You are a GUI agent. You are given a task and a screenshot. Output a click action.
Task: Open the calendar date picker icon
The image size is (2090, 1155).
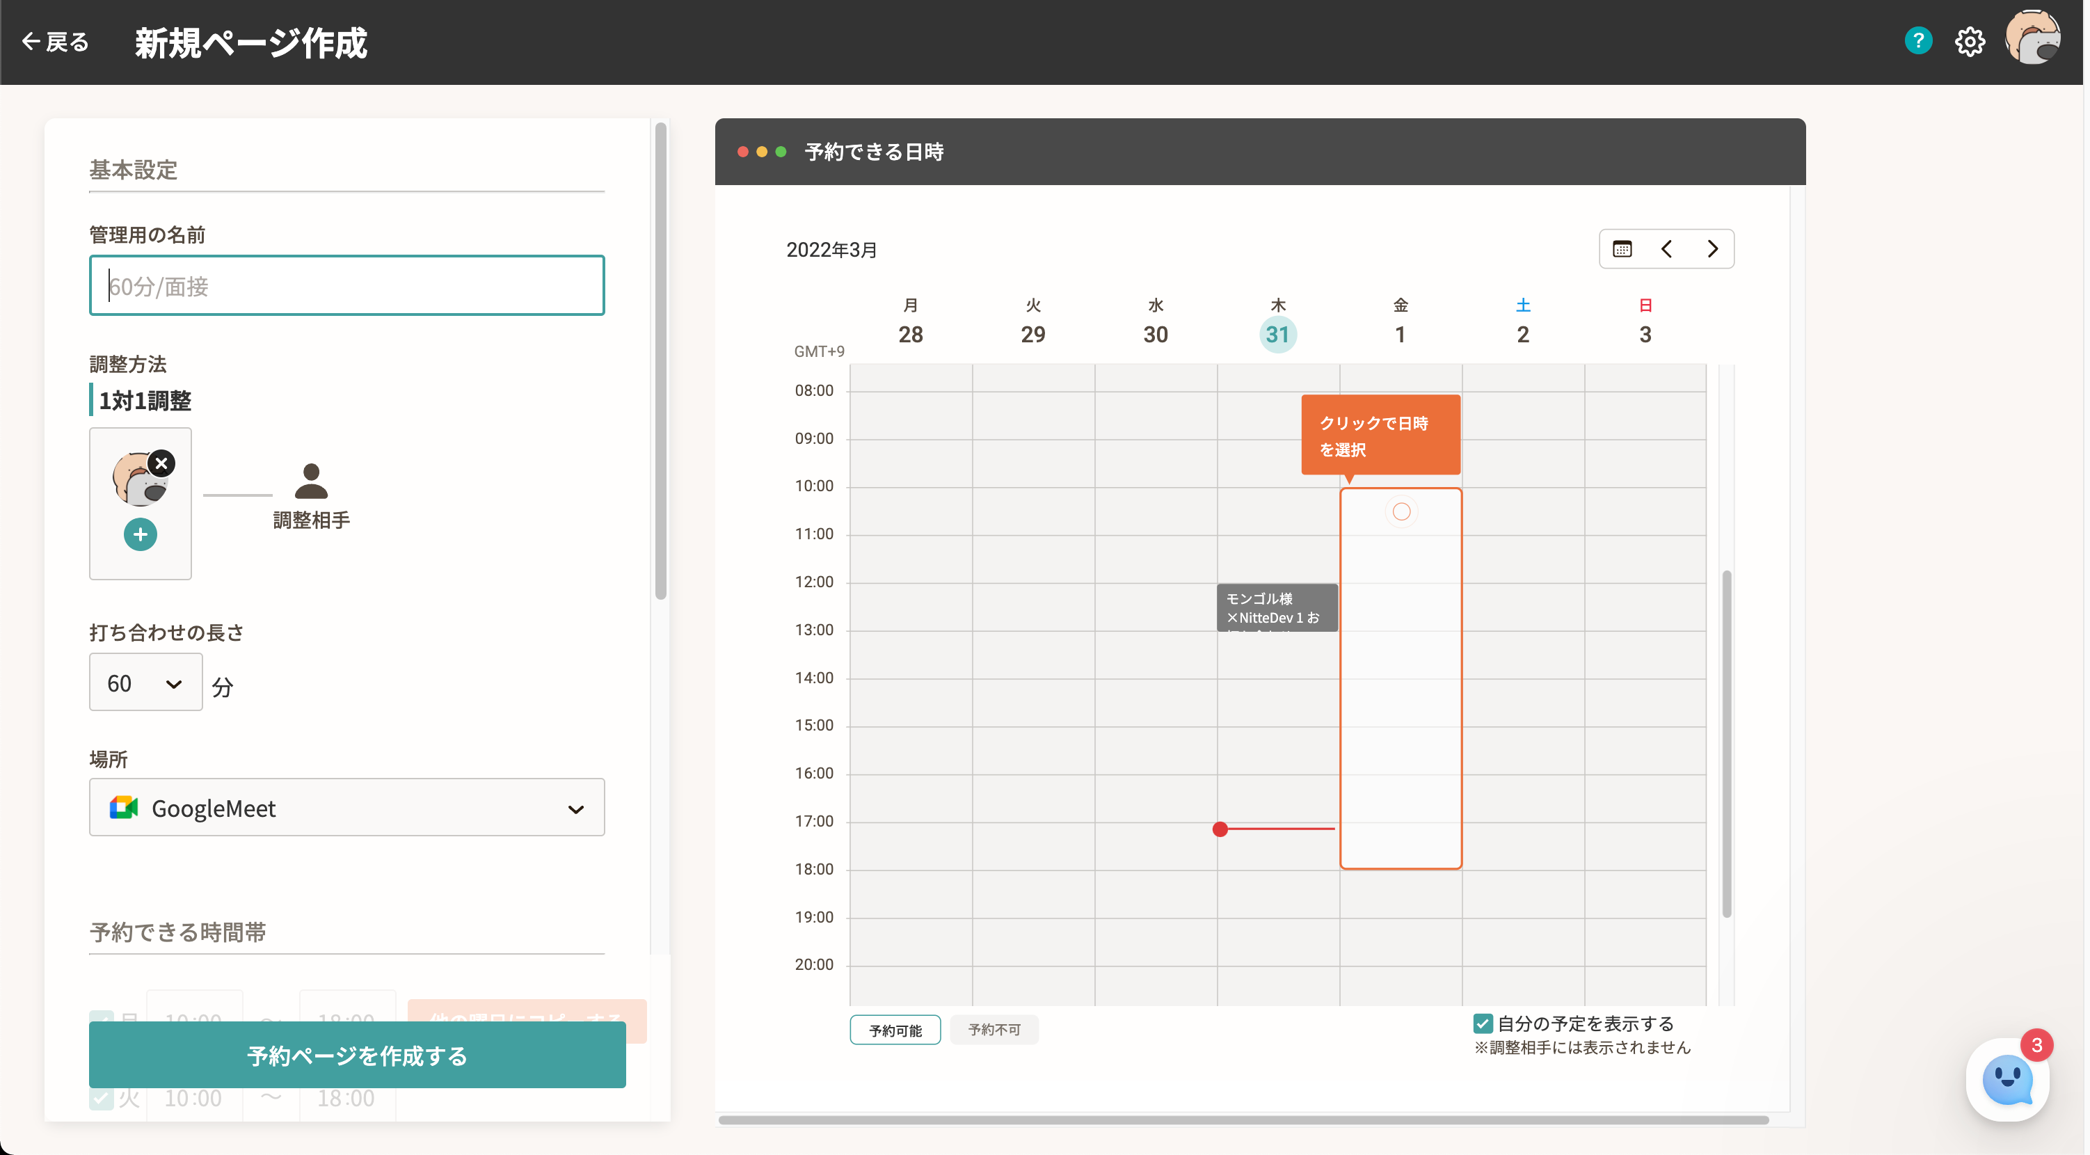click(x=1622, y=249)
